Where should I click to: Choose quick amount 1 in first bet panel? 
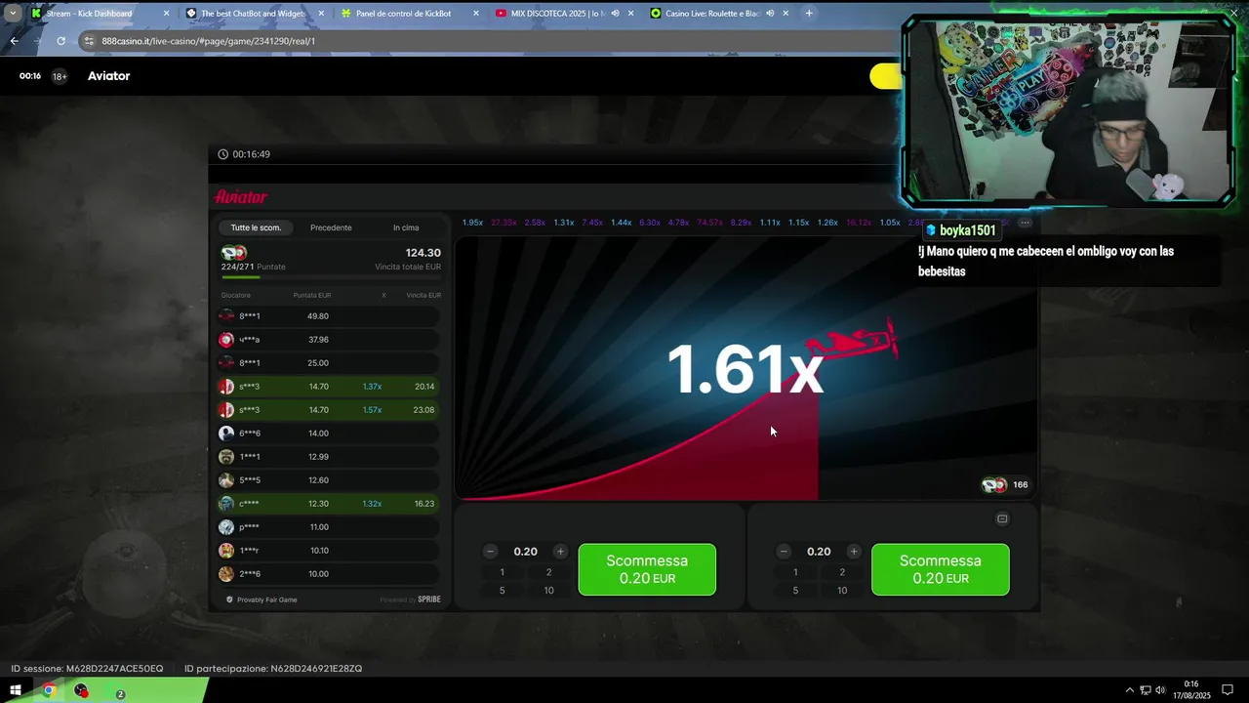pos(503,572)
